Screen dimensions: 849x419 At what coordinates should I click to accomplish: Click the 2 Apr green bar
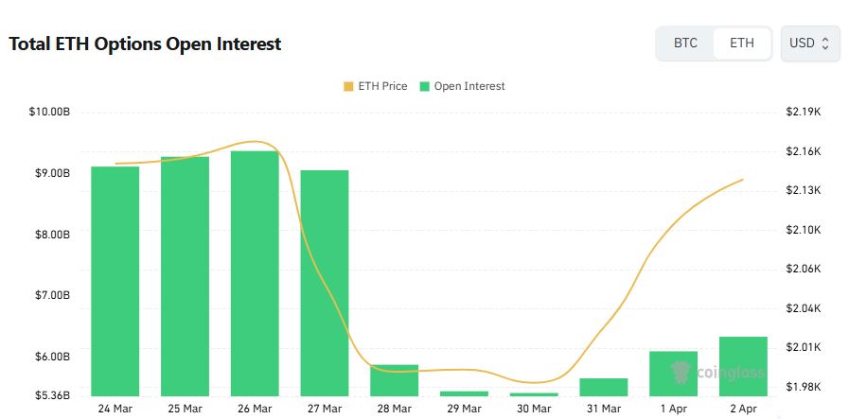click(743, 366)
